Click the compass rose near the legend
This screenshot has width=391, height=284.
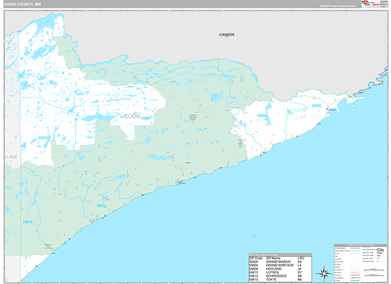[x=323, y=273]
